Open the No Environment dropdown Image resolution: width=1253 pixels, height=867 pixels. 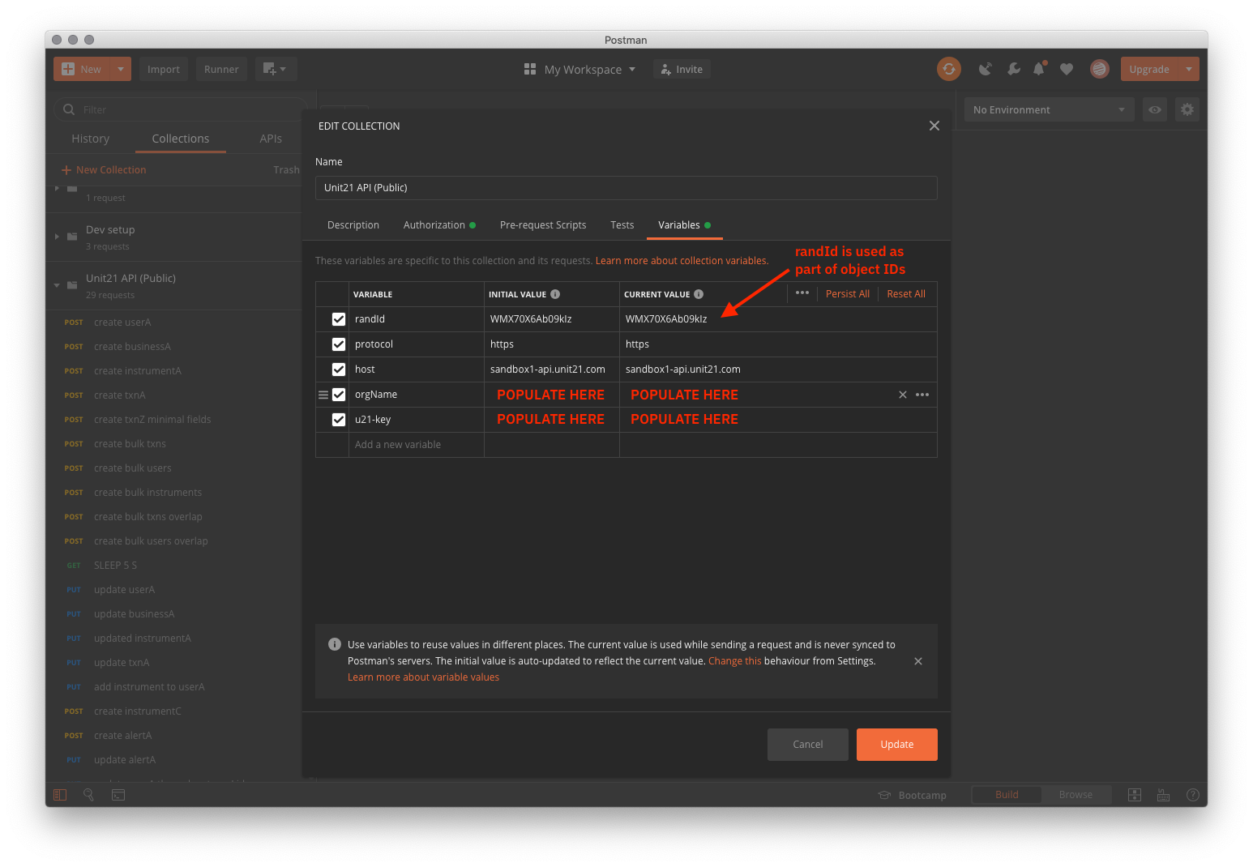[1050, 109]
